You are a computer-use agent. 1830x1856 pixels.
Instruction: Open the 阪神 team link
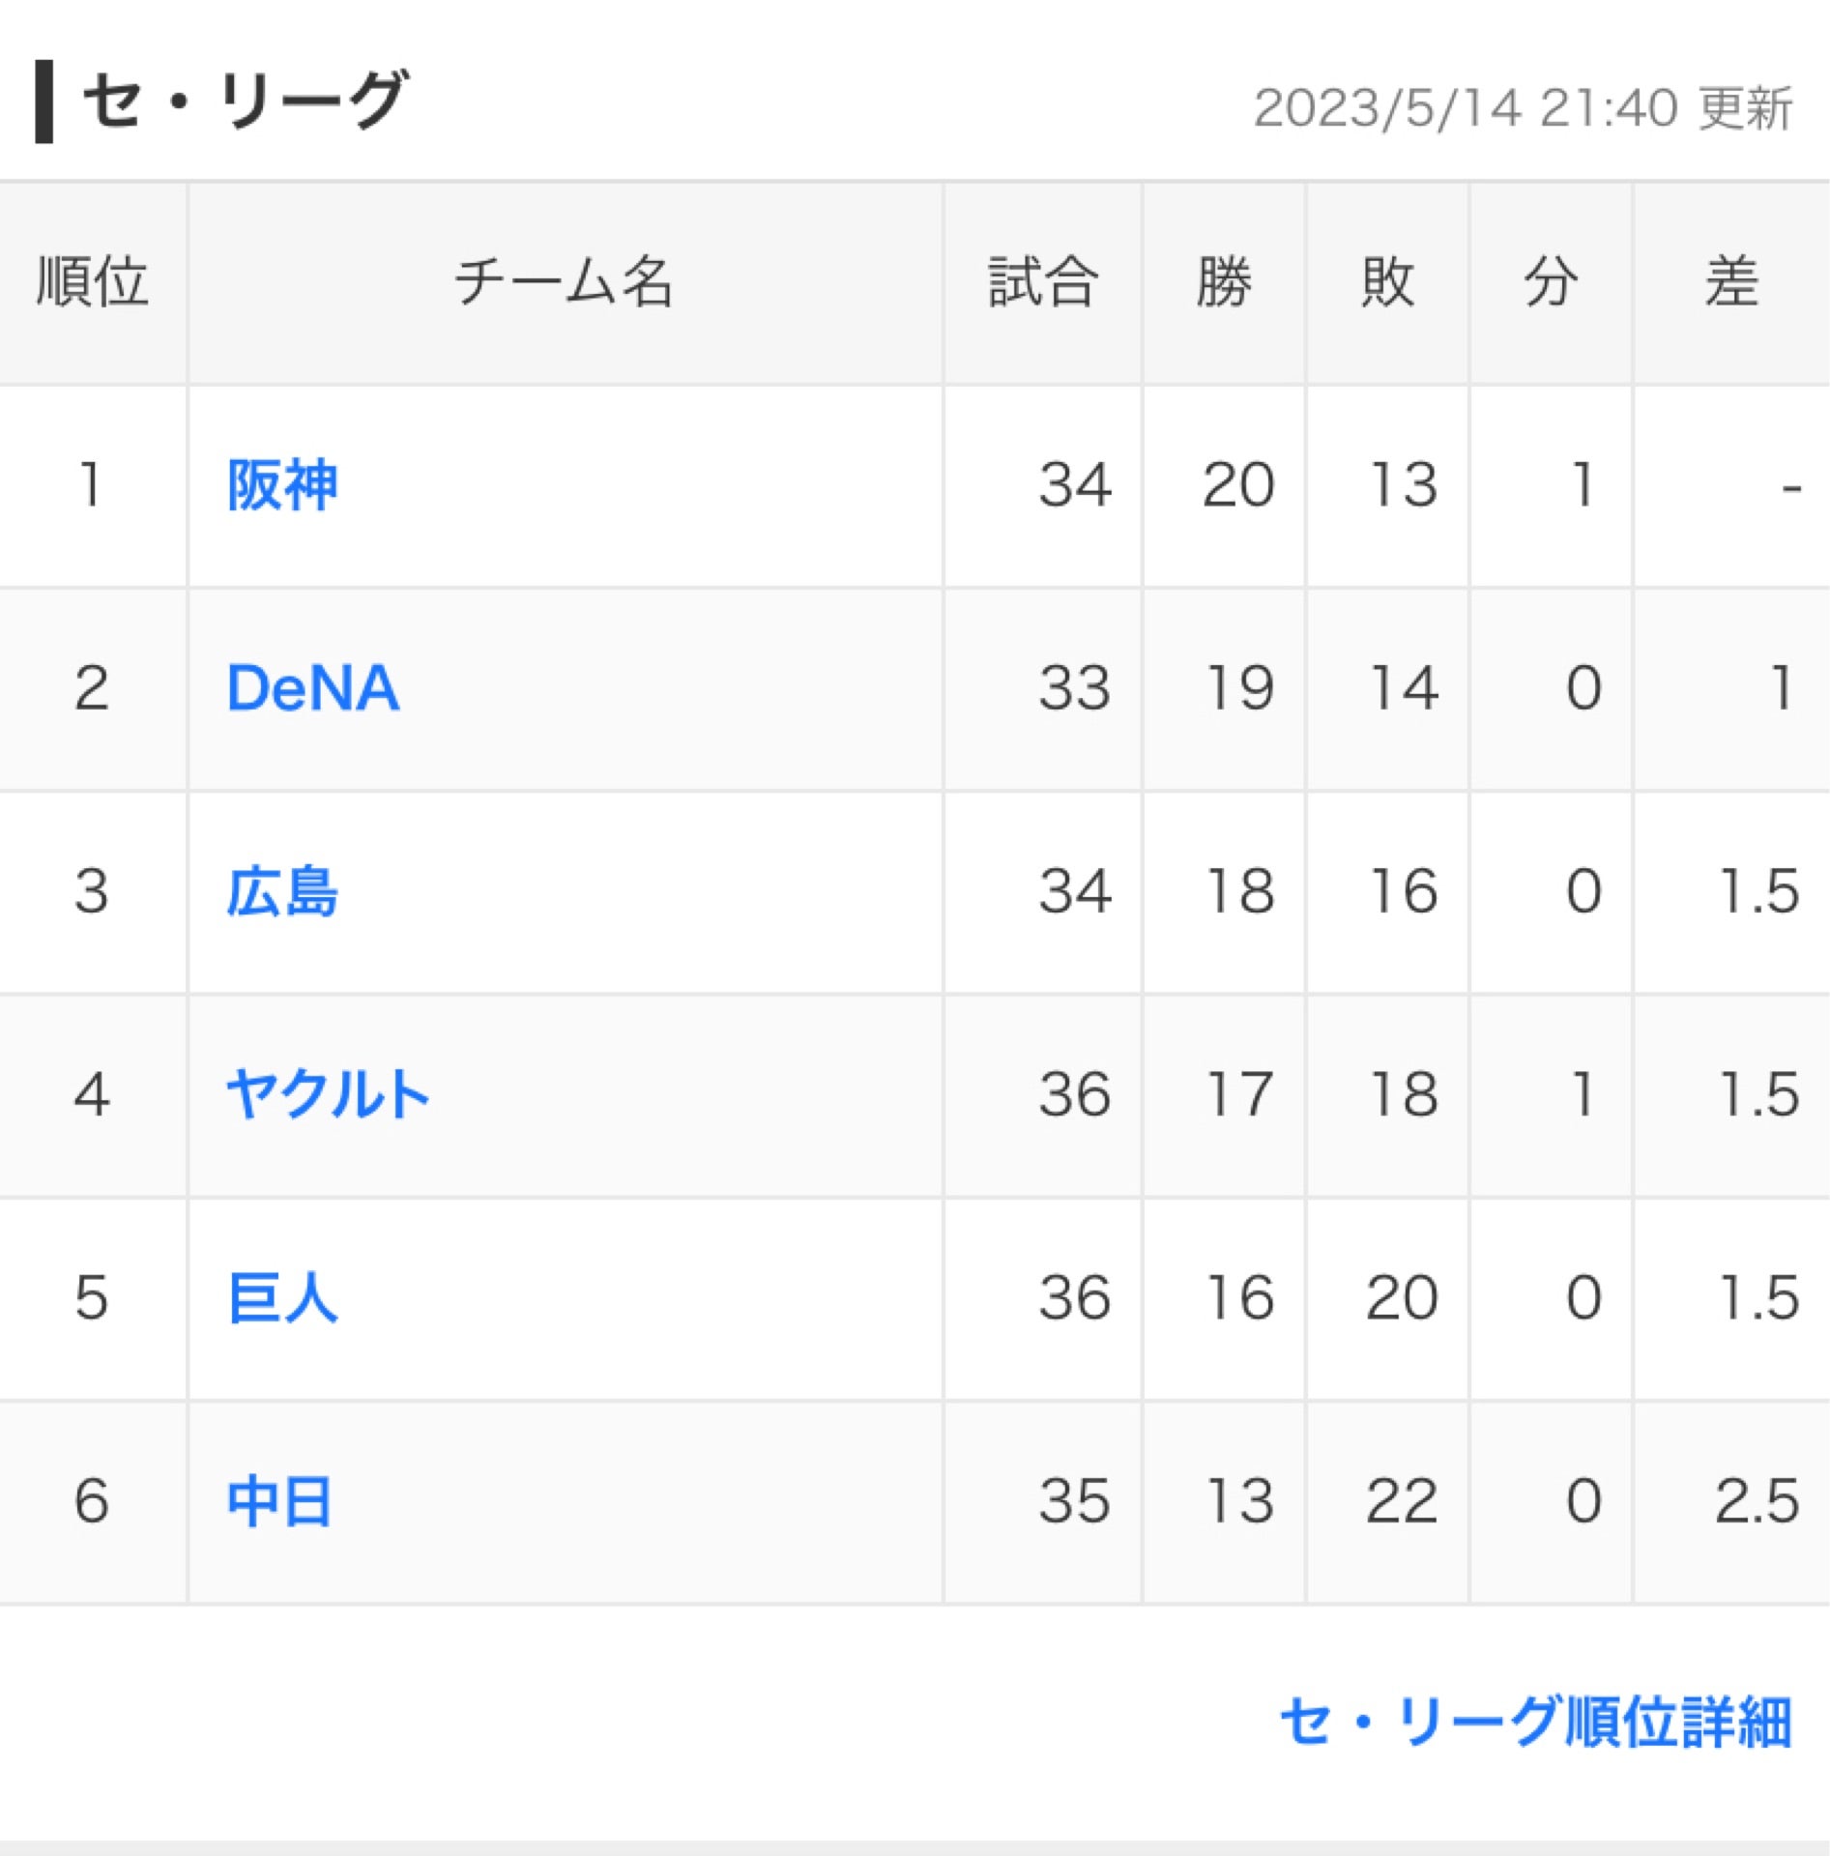coord(281,484)
